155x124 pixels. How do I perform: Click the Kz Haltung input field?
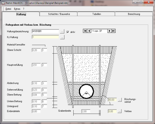pos(46,37)
